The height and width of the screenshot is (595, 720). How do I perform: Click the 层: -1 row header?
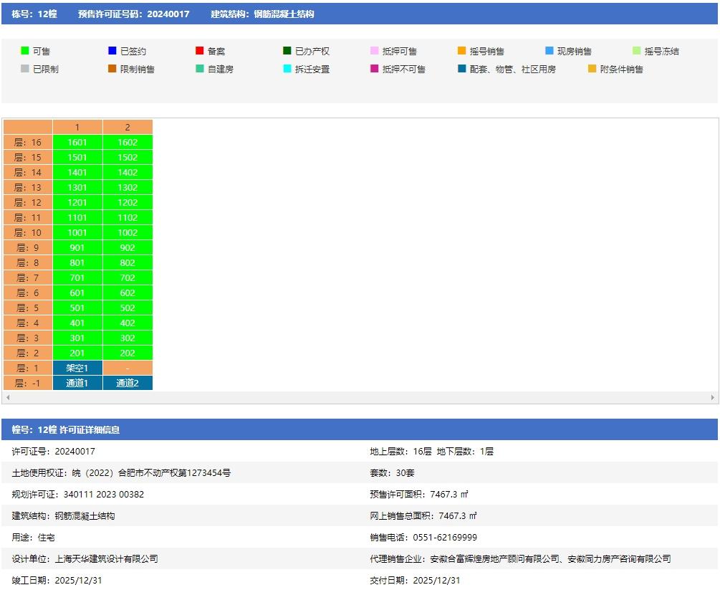pyautogui.click(x=27, y=384)
